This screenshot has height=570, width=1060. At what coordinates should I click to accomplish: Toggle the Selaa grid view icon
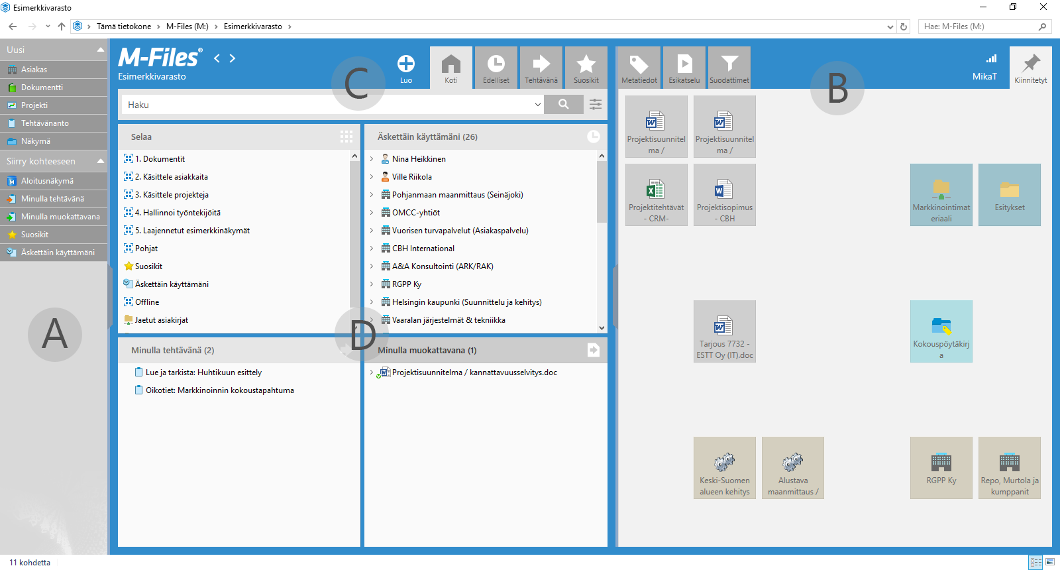(x=346, y=137)
